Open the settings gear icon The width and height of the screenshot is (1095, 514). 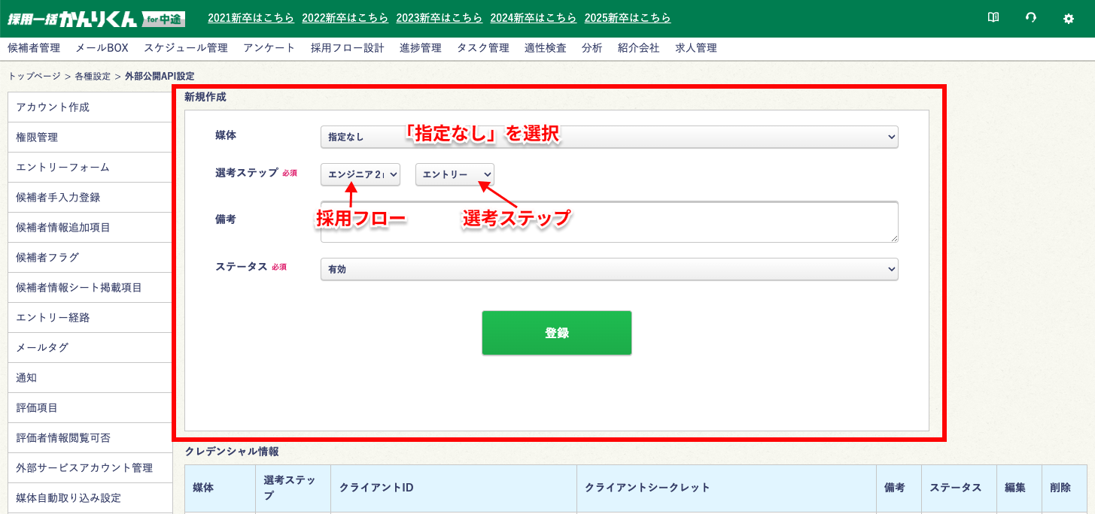[x=1069, y=19]
